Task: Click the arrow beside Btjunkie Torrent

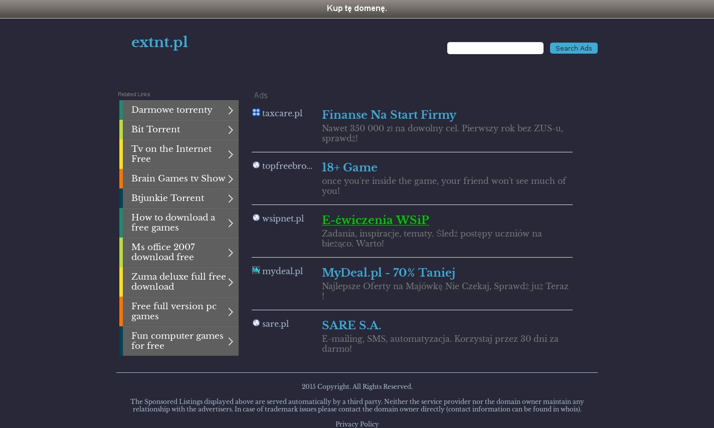Action: pyautogui.click(x=231, y=198)
